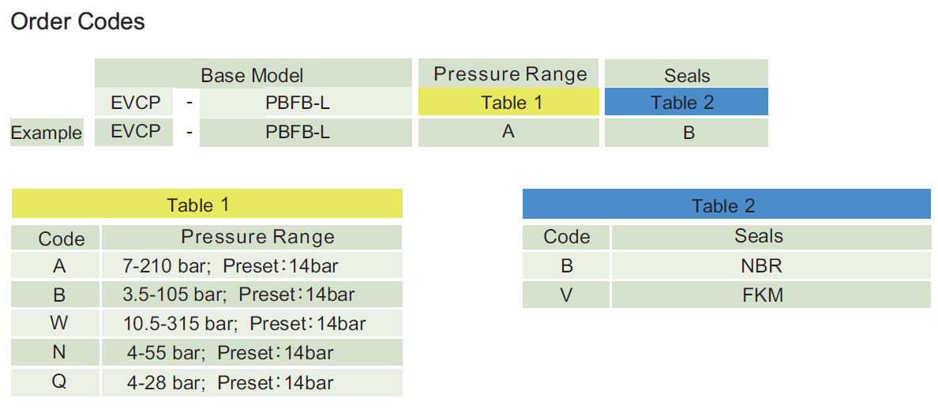Select the blue Table 2 seals cell

coord(685,103)
